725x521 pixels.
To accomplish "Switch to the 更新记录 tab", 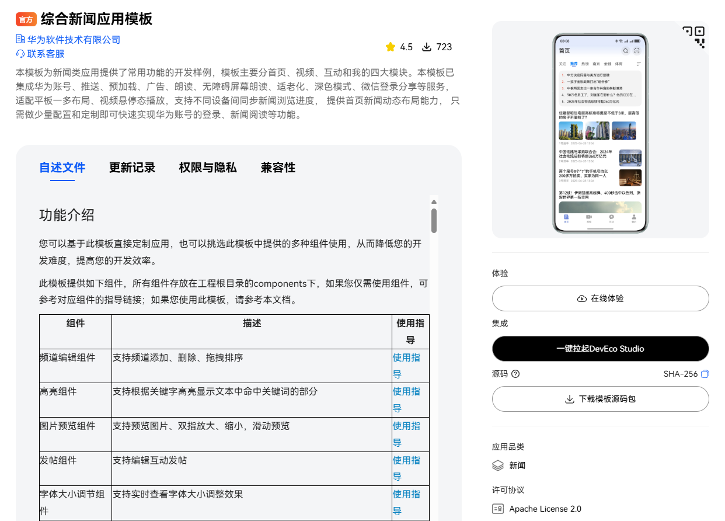I will [x=132, y=168].
